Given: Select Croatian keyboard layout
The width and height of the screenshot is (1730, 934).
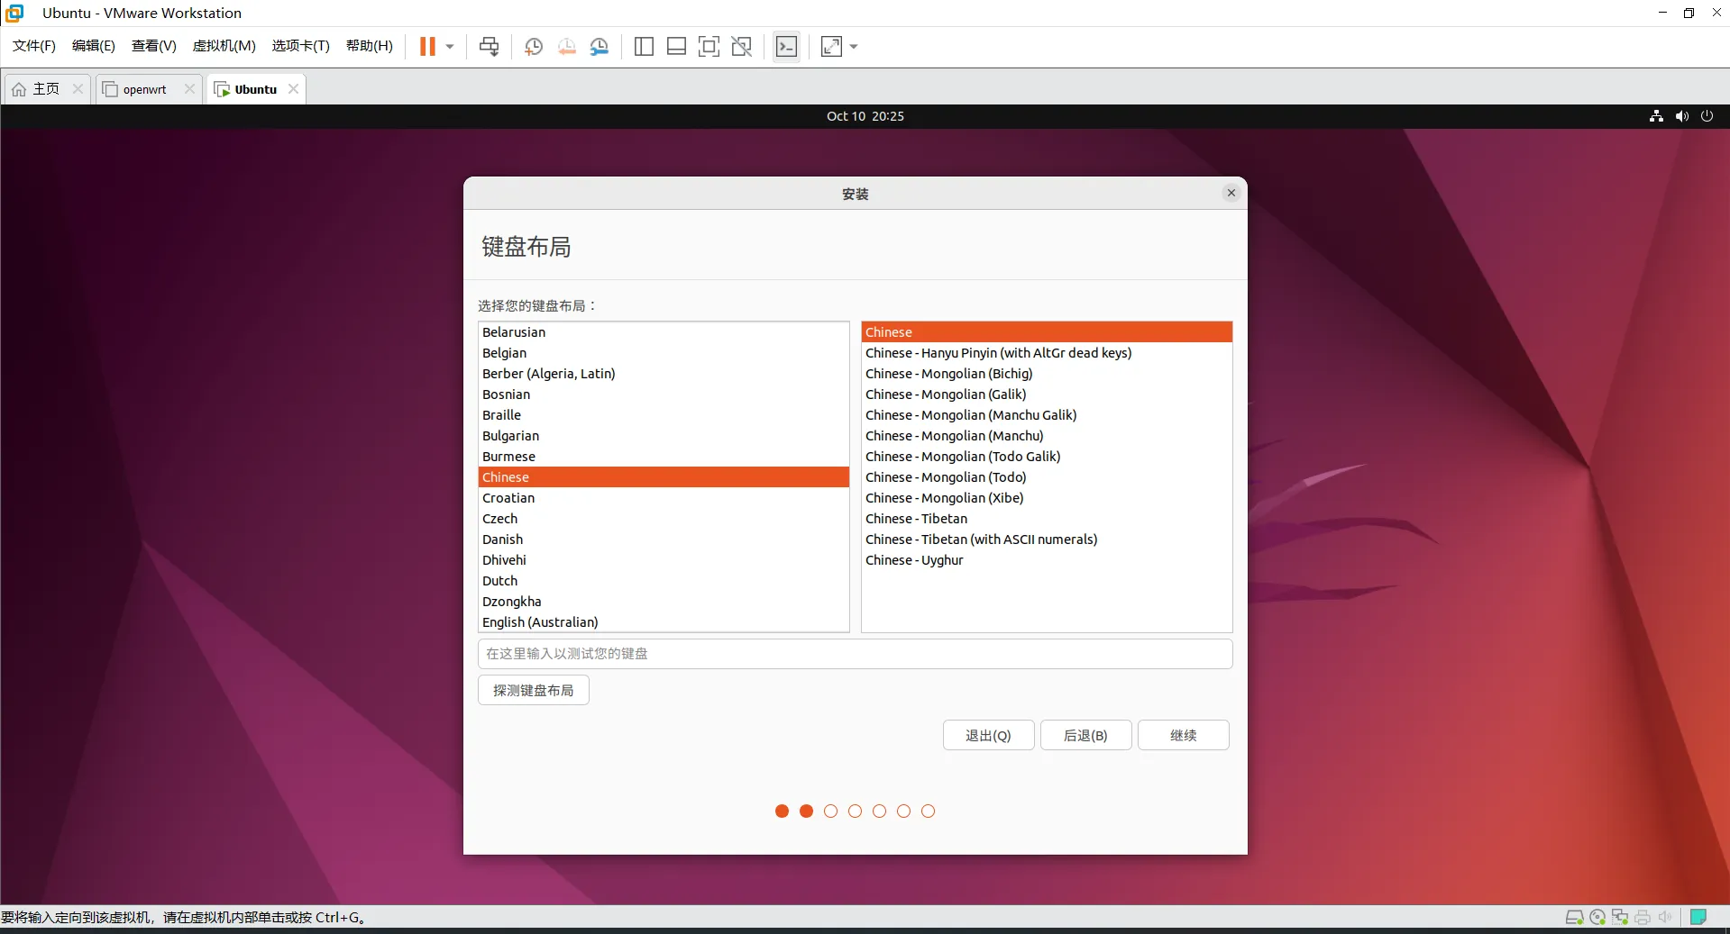Looking at the screenshot, I should 509,497.
